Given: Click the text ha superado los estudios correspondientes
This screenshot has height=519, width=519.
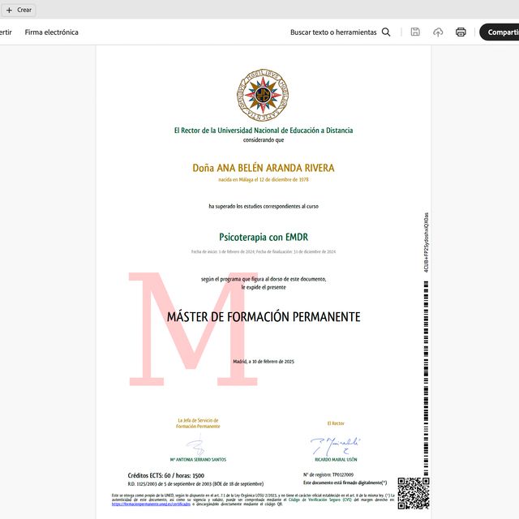Looking at the screenshot, I should point(264,206).
